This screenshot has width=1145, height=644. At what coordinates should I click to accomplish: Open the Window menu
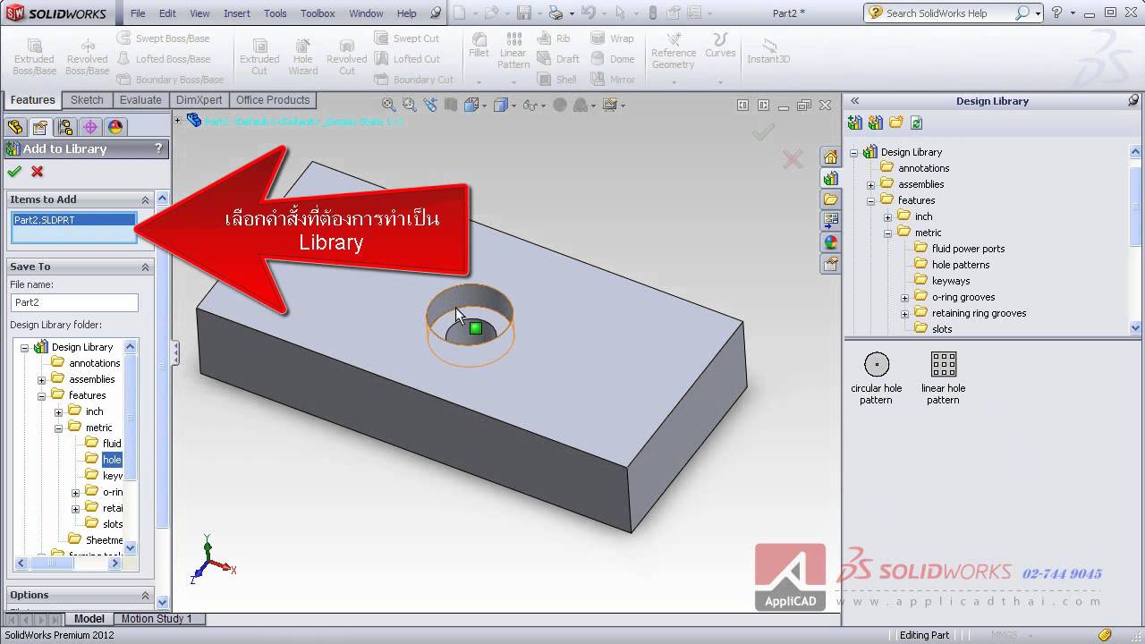(x=366, y=13)
